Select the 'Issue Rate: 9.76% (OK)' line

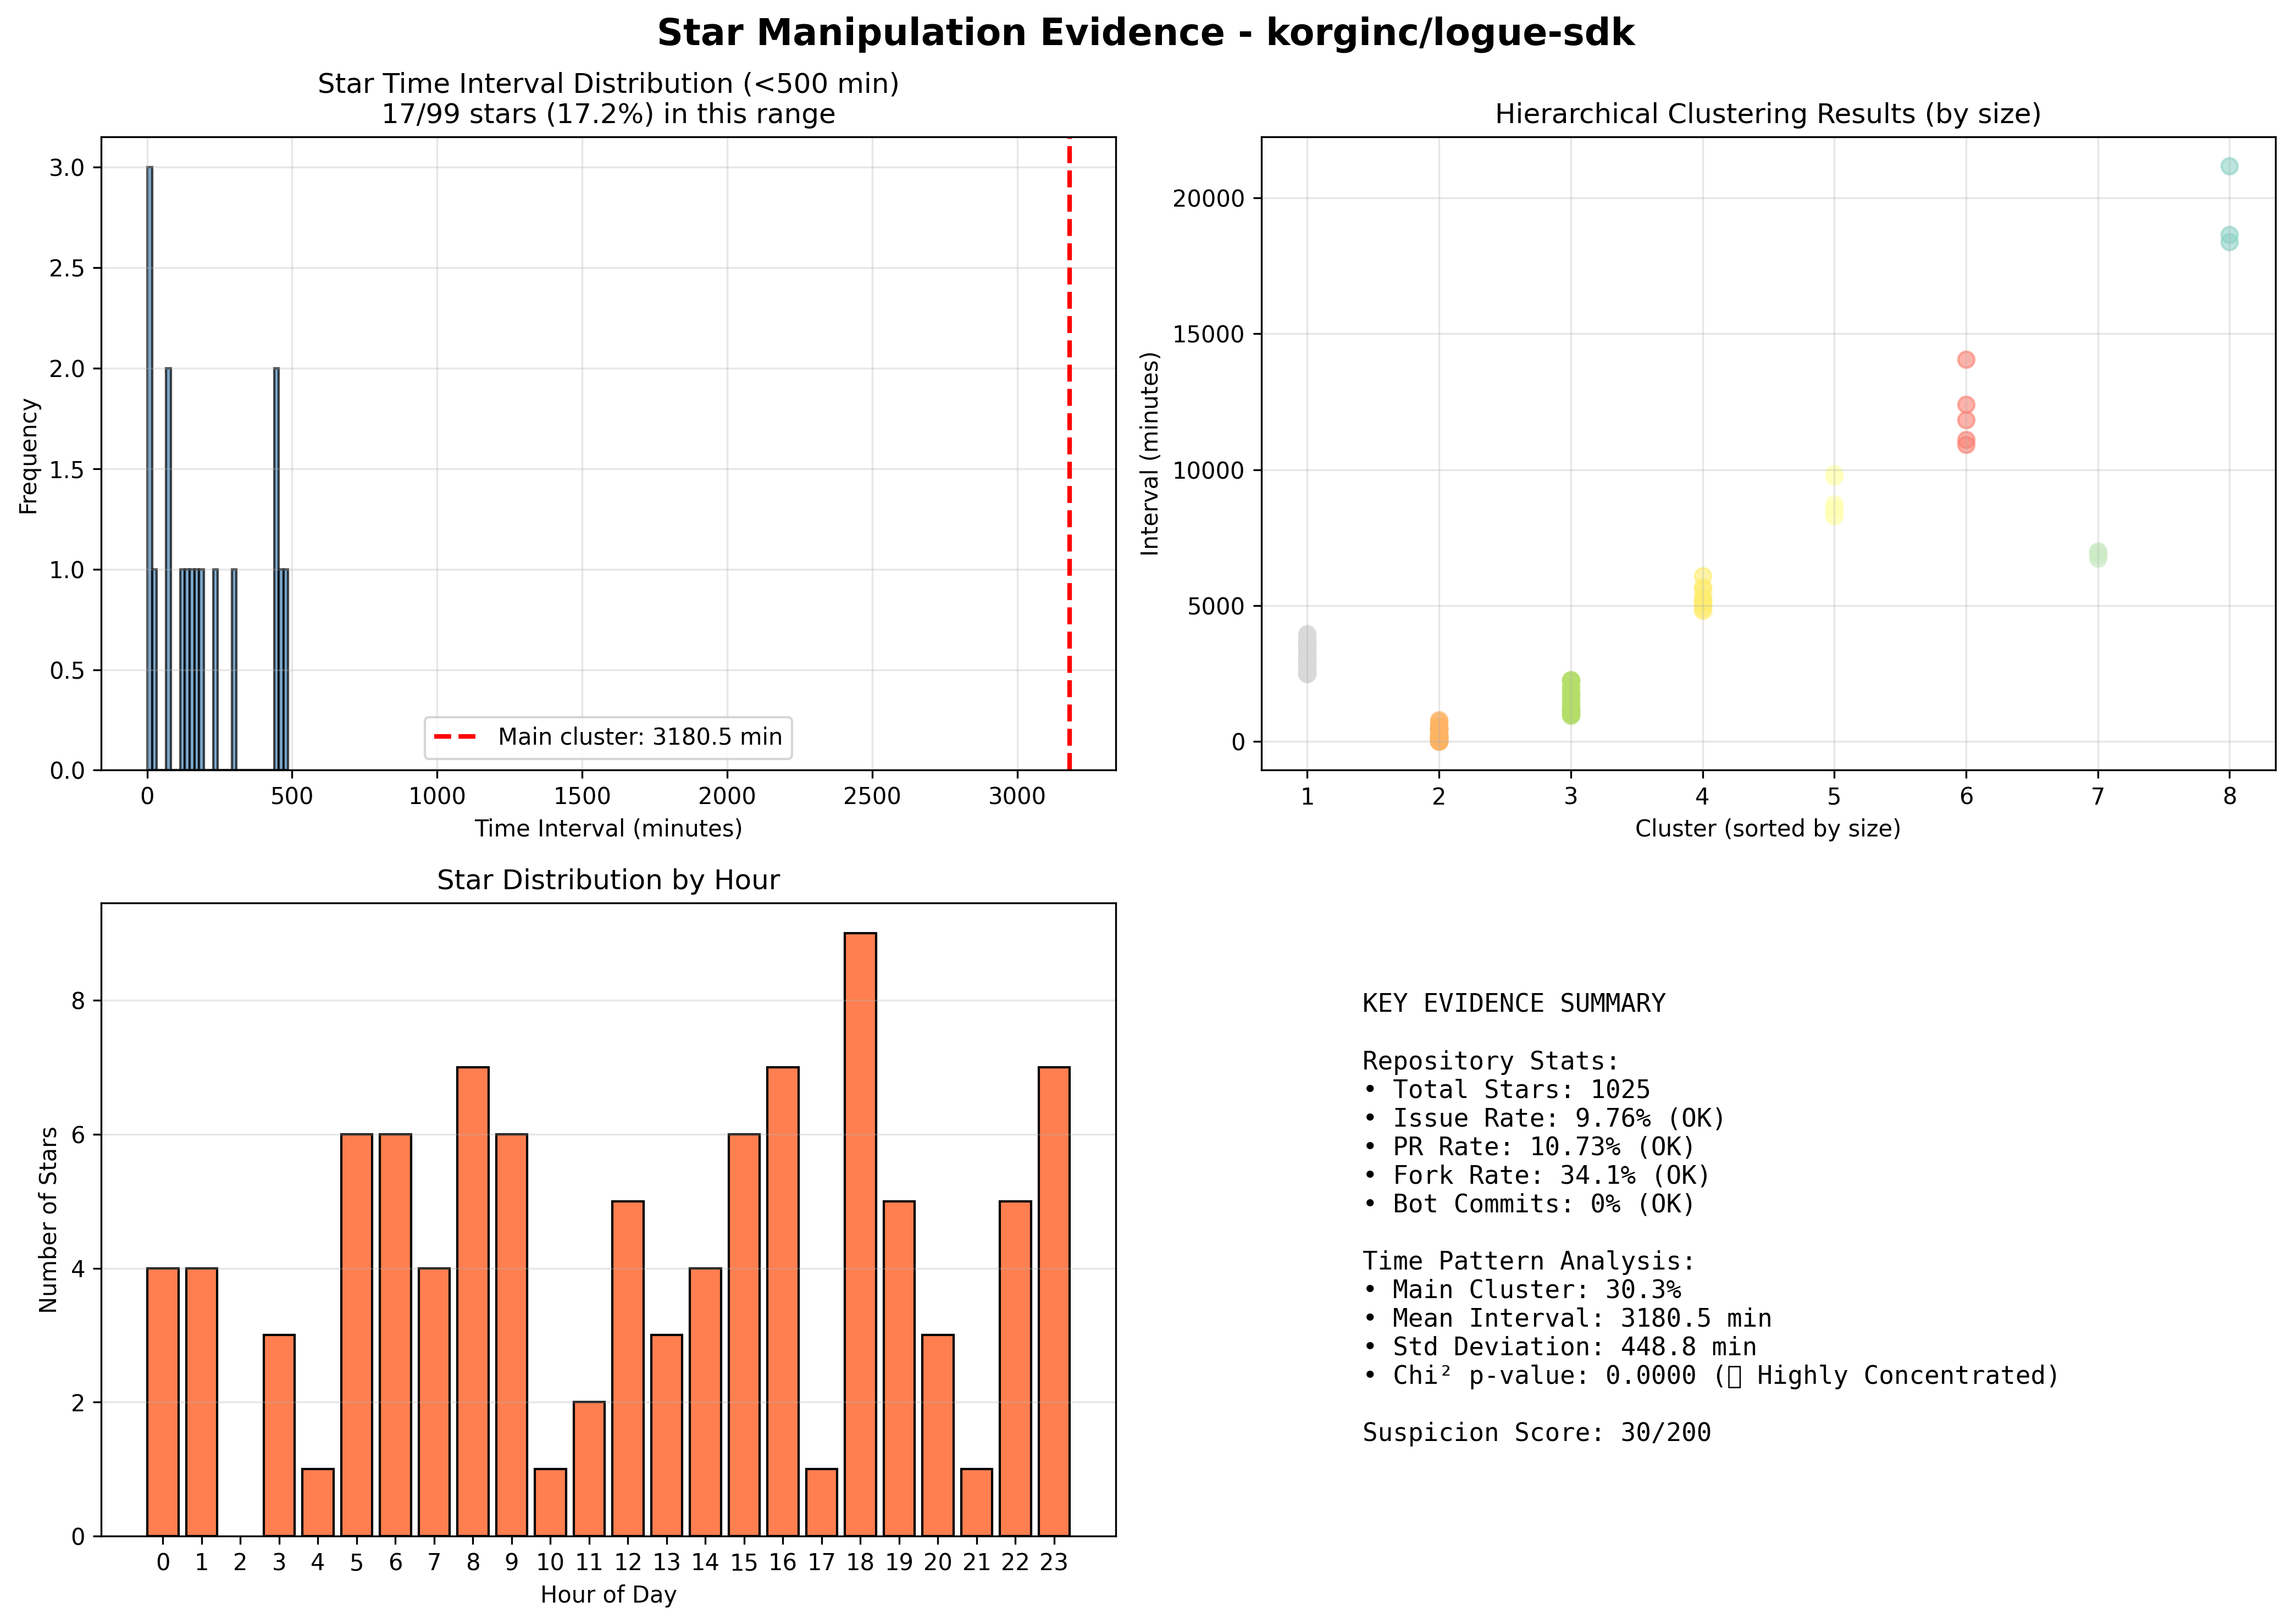(1544, 1118)
